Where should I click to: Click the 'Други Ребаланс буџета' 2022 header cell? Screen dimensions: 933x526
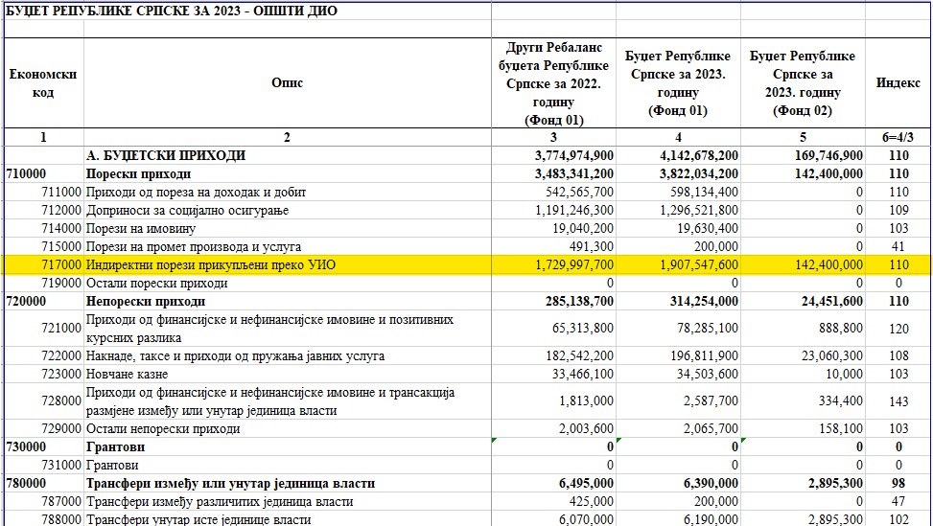[554, 83]
